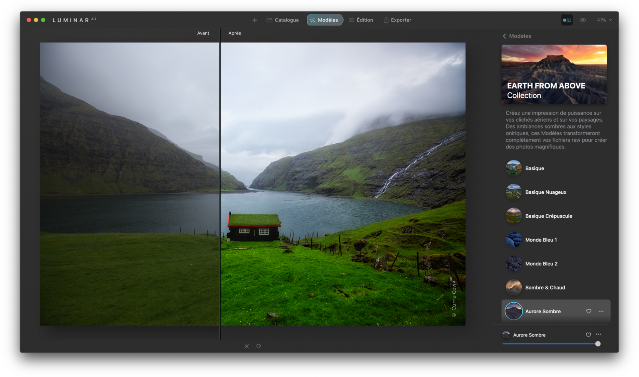Screen dimensions: 639x377
Task: Click the plus icon to add images
Action: pos(255,20)
